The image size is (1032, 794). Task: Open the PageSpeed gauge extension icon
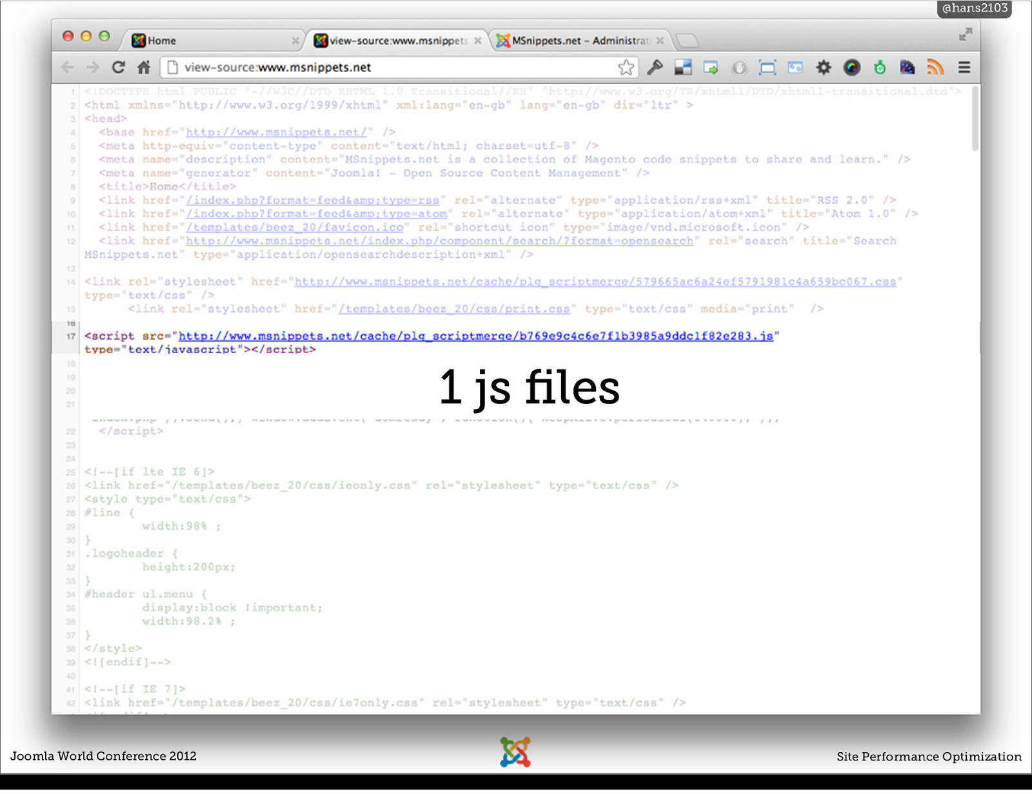coord(908,67)
